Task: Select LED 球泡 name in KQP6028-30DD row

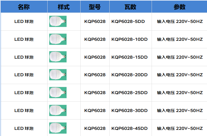Action: [x=24, y=111]
